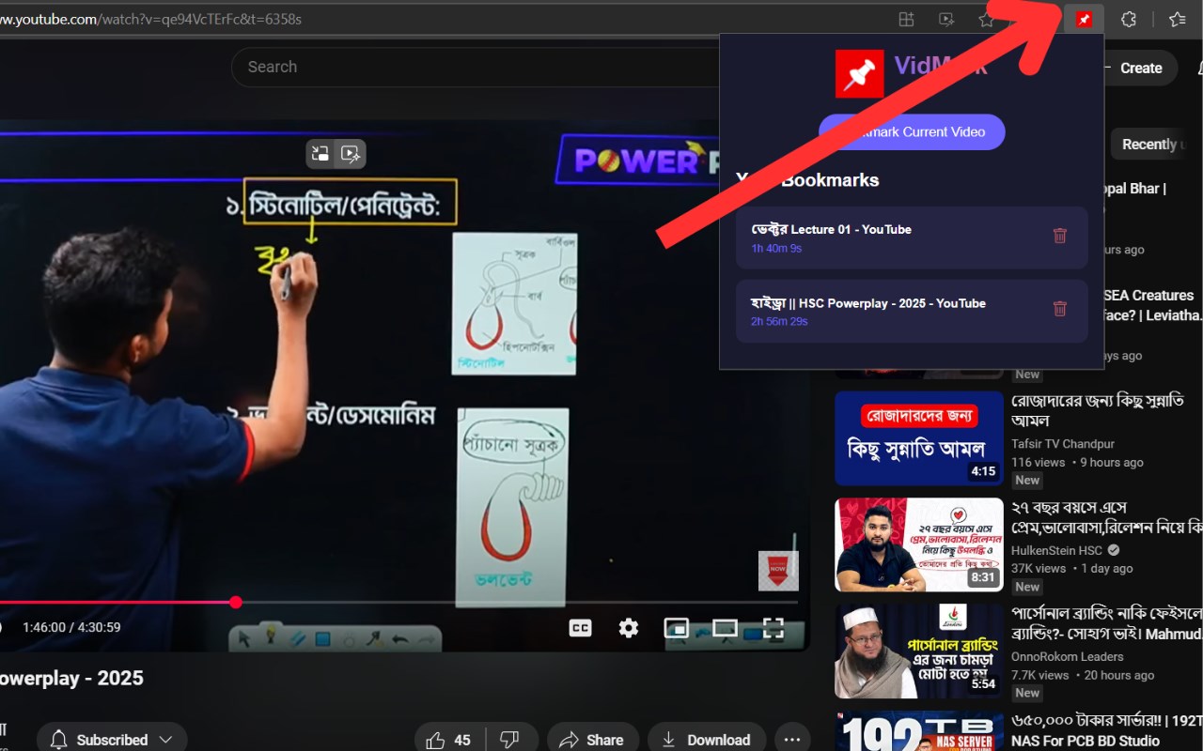This screenshot has height=751, width=1203.
Task: Click the VidMark logo in popup
Action: 860,73
